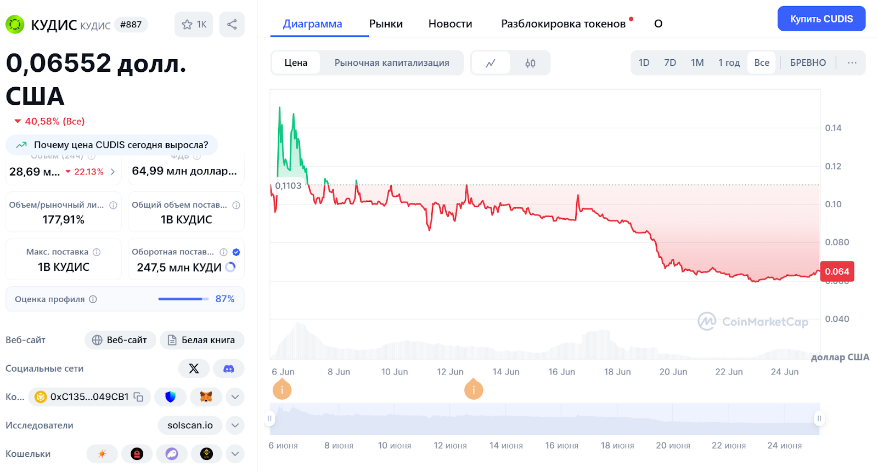Open the black-yellow diamond wallet icon
This screenshot has width=878, height=471.
point(206,454)
